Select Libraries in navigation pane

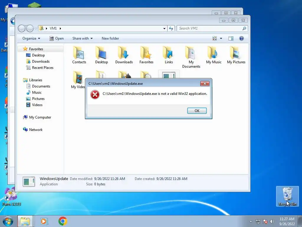tap(36, 80)
